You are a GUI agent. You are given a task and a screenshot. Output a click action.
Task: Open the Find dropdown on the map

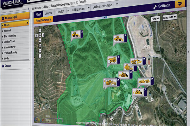[155, 19]
